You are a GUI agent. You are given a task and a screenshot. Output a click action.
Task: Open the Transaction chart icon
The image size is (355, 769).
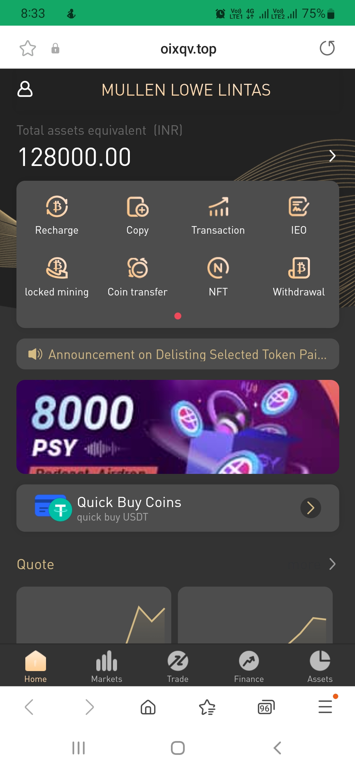218,207
